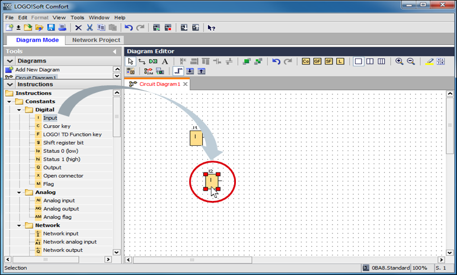Click the Copy icon in main toolbar
Screen dimensions: 457x275
coord(101,28)
